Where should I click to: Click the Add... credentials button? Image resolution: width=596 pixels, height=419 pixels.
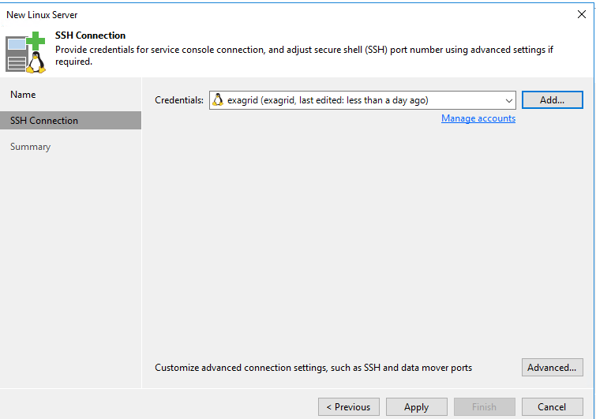pos(553,100)
